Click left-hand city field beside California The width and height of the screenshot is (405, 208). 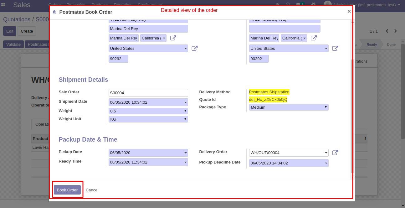tap(124, 38)
